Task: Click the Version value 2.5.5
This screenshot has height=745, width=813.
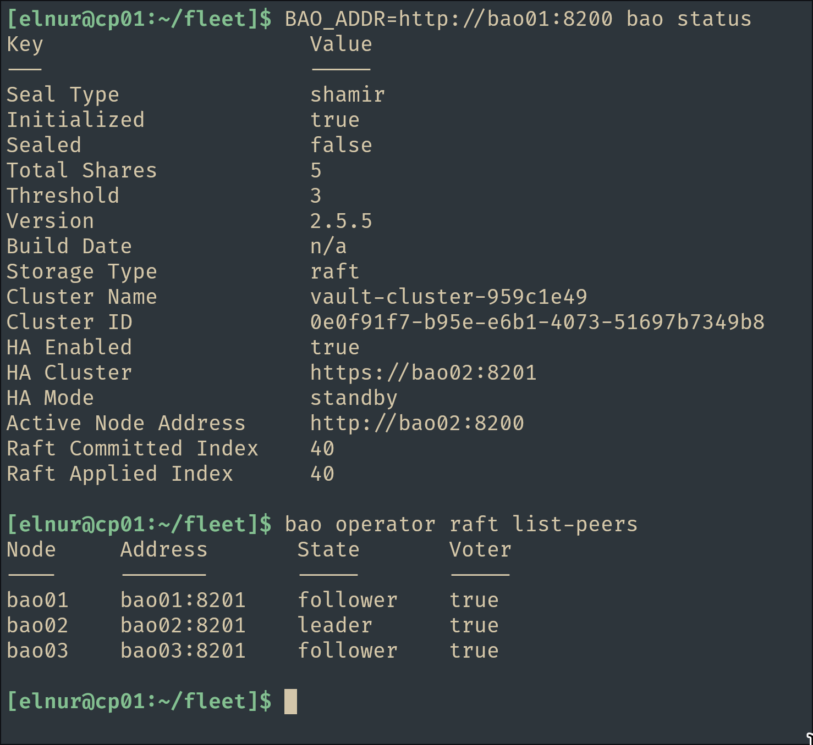Action: tap(341, 221)
